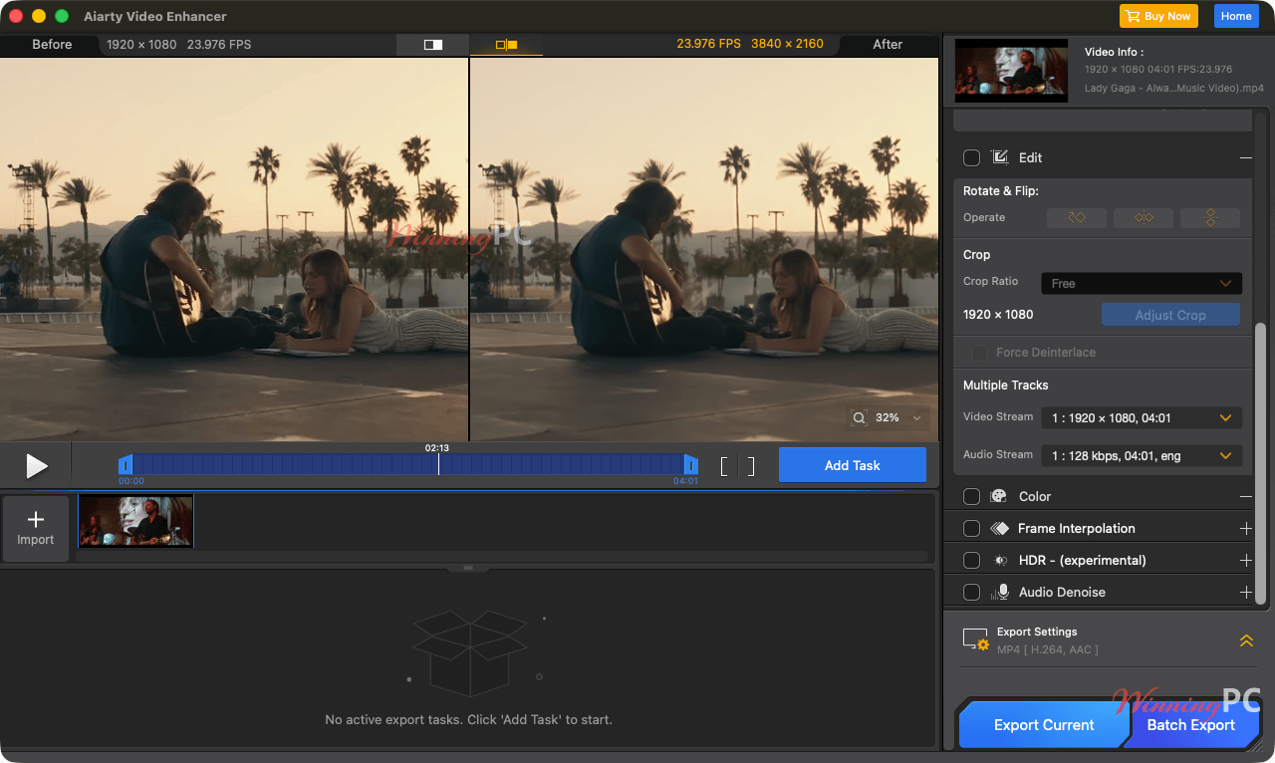1275x763 pixels.
Task: Enable HDR experimental checkbox
Action: tap(972, 560)
